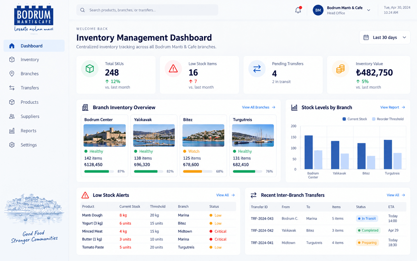Click the Low Stock Alerts triangle icon
This screenshot has height=261, width=417.
85,195
